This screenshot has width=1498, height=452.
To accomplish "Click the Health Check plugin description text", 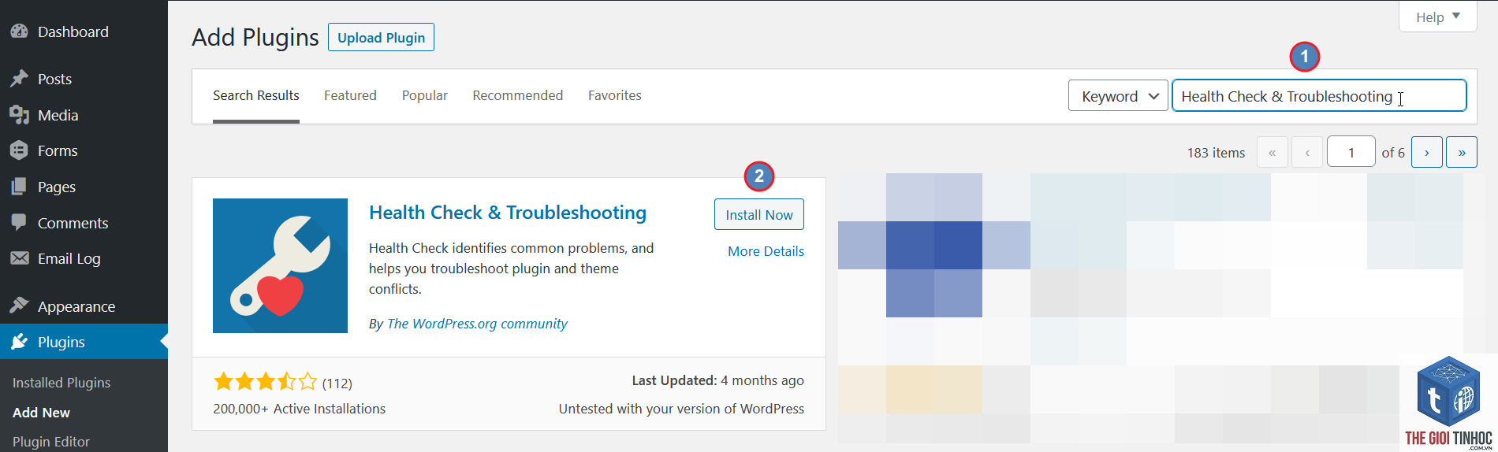I will pyautogui.click(x=511, y=269).
